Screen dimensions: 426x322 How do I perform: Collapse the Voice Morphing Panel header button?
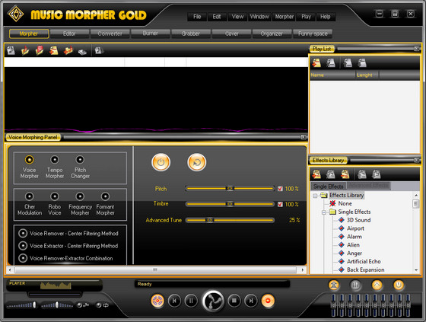point(304,137)
